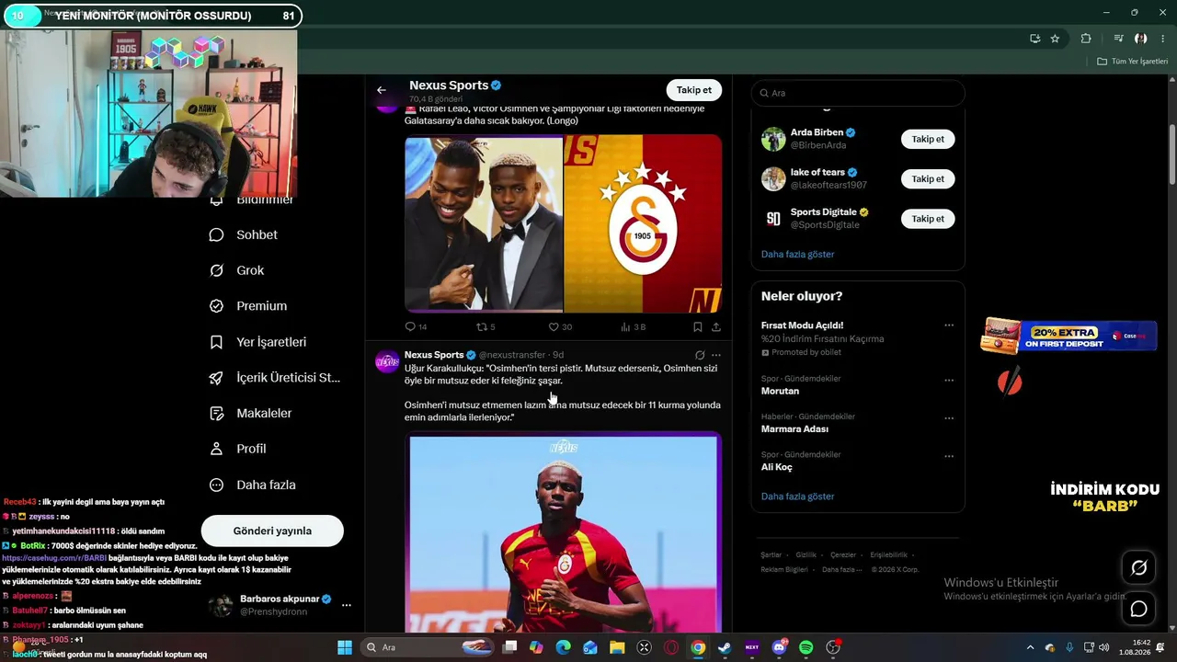Open options for the Morutan trend
1177x662 pixels.
coord(949,380)
